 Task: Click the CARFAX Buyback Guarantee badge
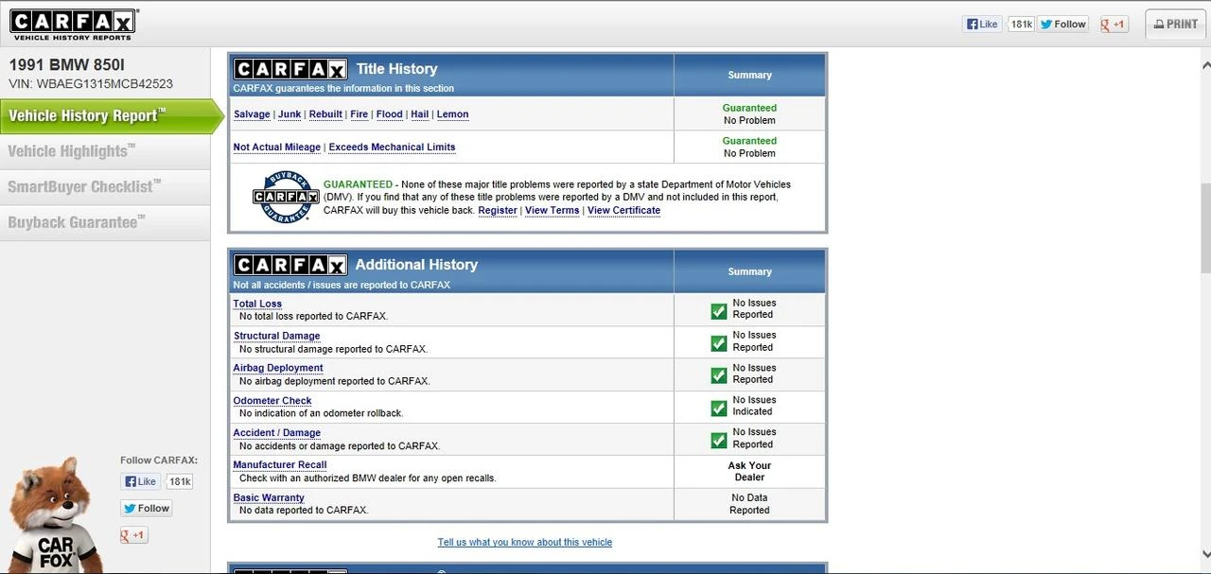[x=285, y=197]
